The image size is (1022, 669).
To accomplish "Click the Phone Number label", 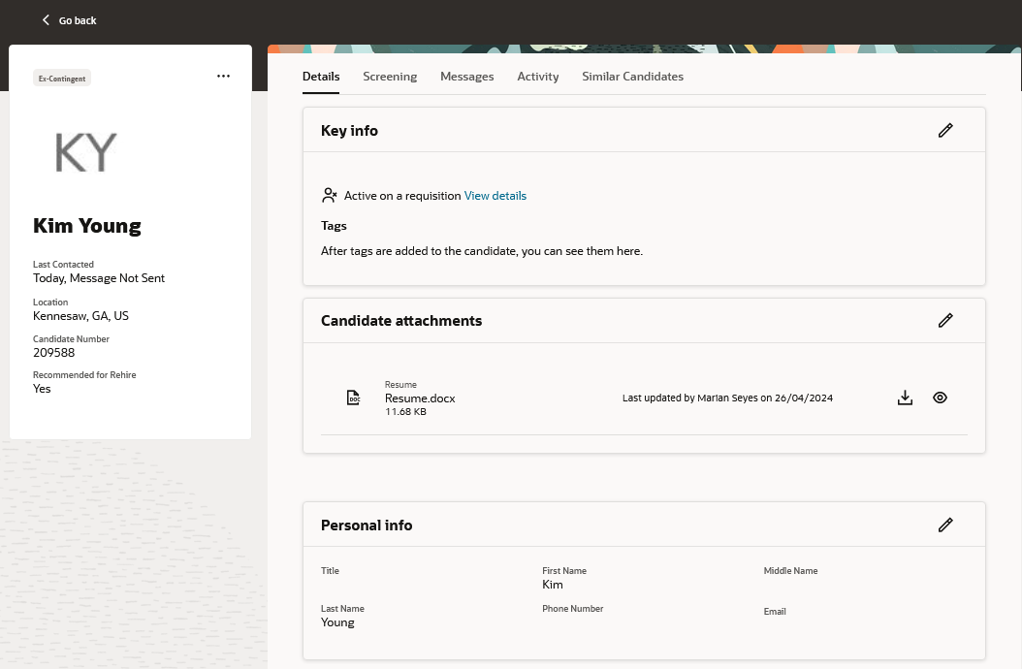I will [x=573, y=608].
